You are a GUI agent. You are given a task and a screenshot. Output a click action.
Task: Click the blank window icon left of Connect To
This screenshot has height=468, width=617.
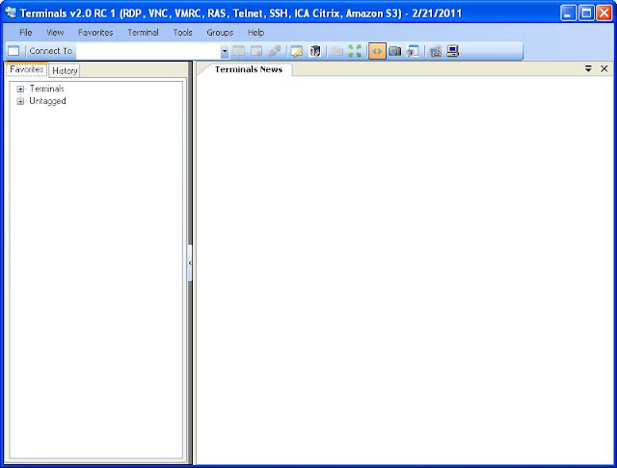[x=13, y=51]
